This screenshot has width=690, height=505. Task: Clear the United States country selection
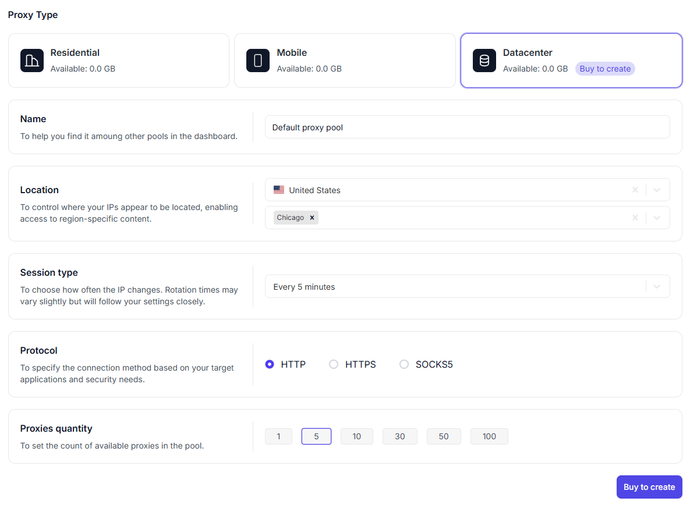(635, 190)
